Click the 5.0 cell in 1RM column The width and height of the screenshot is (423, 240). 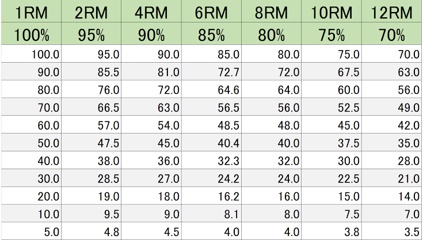tap(31, 231)
